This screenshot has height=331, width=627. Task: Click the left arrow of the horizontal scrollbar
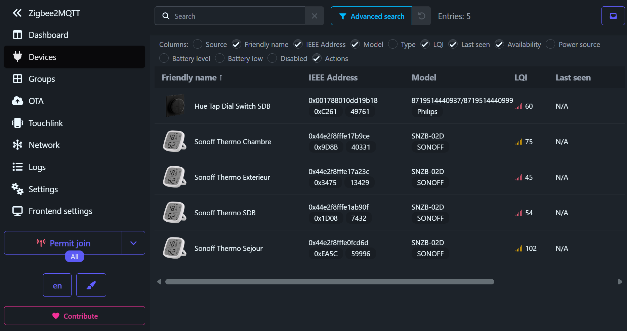click(x=159, y=282)
